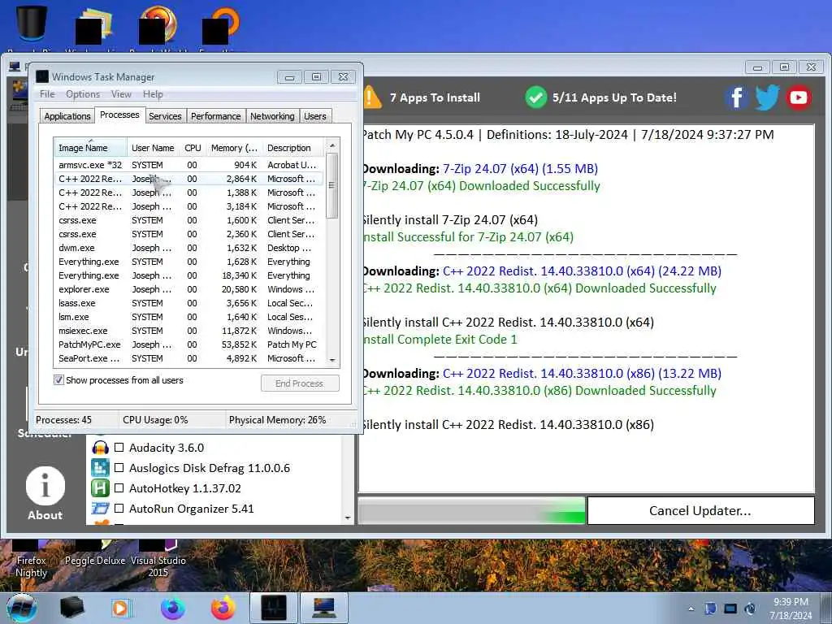The height and width of the screenshot is (624, 832).
Task: Sort processes by User Name column
Action: tap(153, 148)
